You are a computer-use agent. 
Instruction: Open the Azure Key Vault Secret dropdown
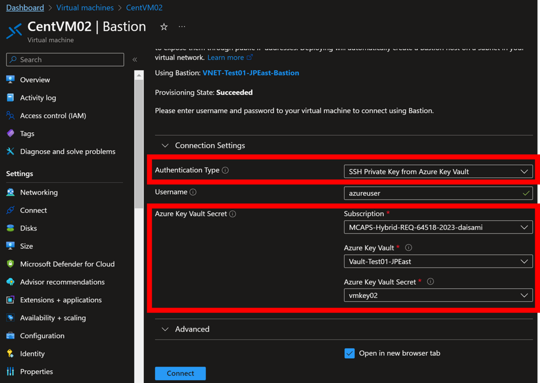(438, 295)
